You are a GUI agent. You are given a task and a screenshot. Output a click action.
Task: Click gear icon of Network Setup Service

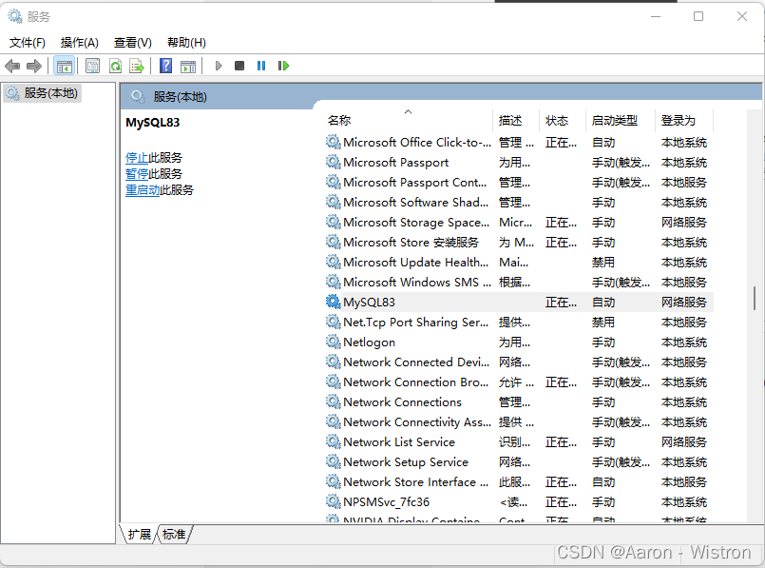tap(334, 462)
